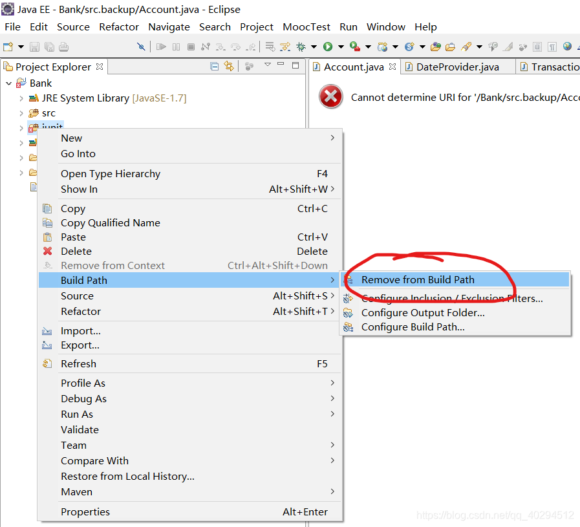Click the Save toolbar icon
This screenshot has width=580, height=527.
[34, 47]
